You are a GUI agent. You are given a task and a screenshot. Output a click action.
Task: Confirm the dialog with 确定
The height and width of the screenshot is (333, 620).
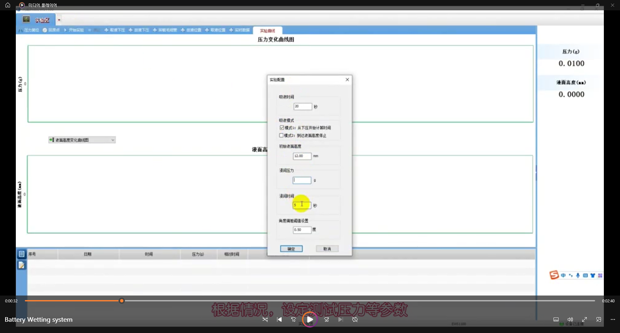pyautogui.click(x=291, y=249)
